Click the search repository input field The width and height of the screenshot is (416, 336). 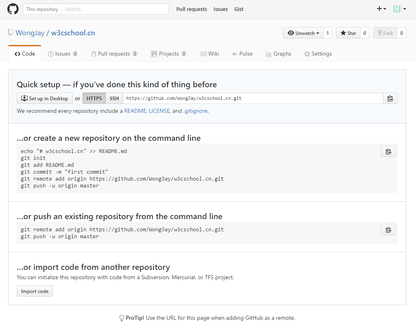[x=115, y=9]
